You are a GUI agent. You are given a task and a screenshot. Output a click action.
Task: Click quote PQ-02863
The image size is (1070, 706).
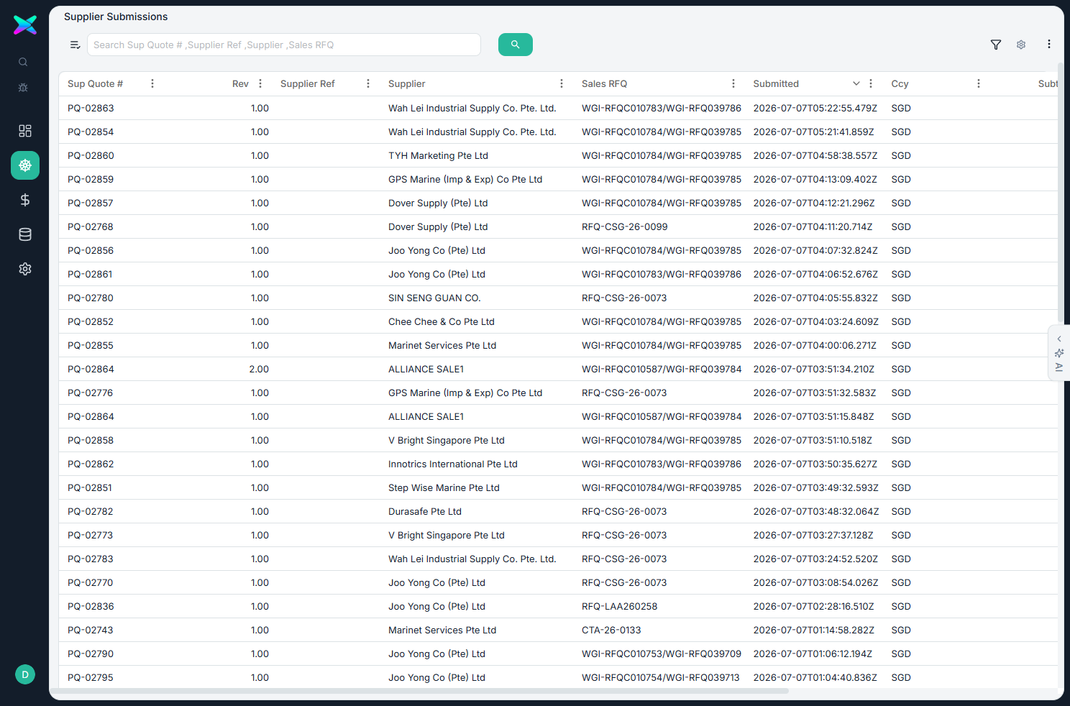[91, 108]
